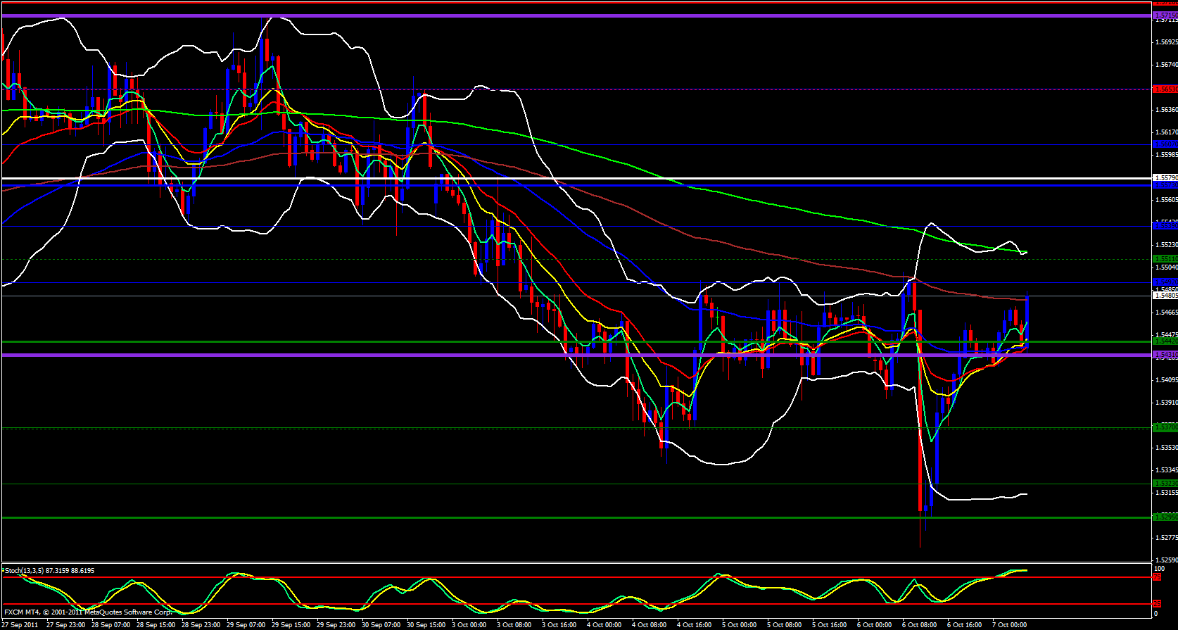
Task: Select the white 1.55790 price label
Action: pyautogui.click(x=1165, y=177)
